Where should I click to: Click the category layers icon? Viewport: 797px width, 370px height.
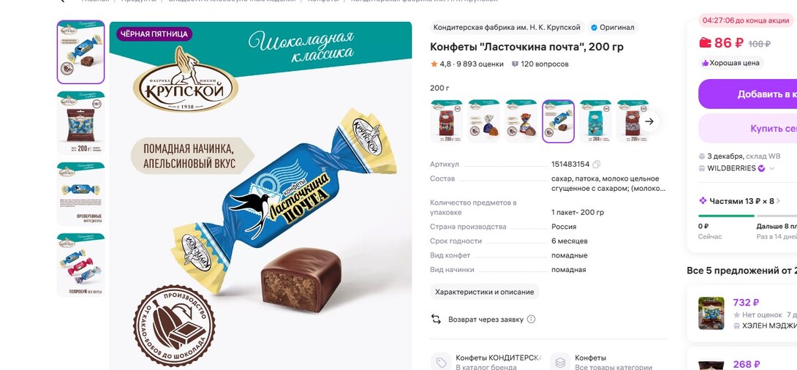560,362
